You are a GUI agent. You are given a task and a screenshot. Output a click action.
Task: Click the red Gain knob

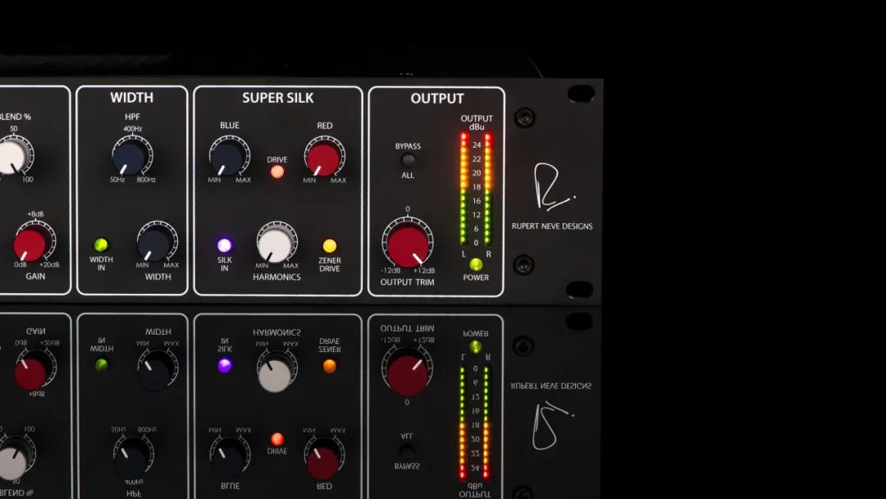click(x=31, y=245)
